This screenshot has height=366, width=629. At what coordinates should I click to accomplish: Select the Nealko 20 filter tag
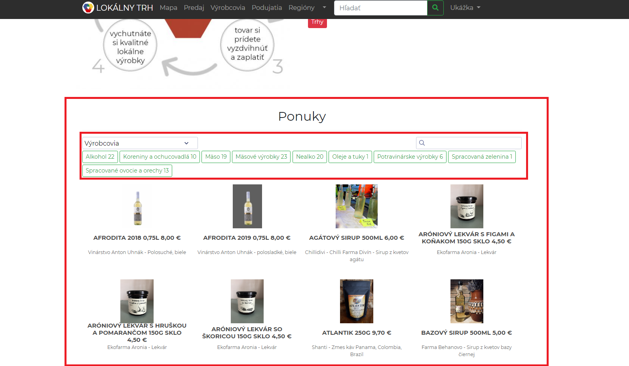click(x=310, y=157)
